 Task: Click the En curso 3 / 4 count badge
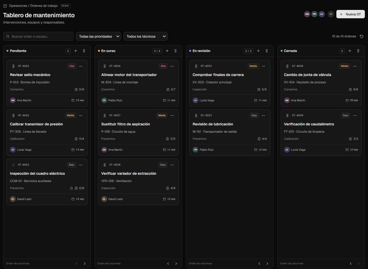157,51
